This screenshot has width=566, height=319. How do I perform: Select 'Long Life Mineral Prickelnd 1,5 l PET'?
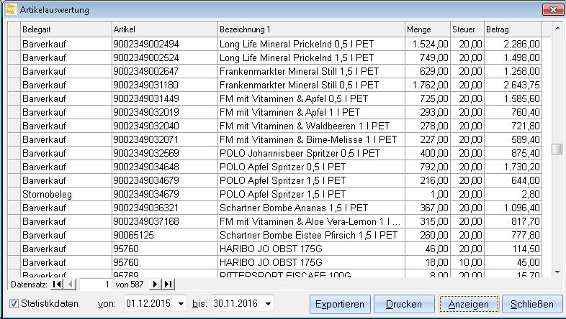tap(297, 57)
